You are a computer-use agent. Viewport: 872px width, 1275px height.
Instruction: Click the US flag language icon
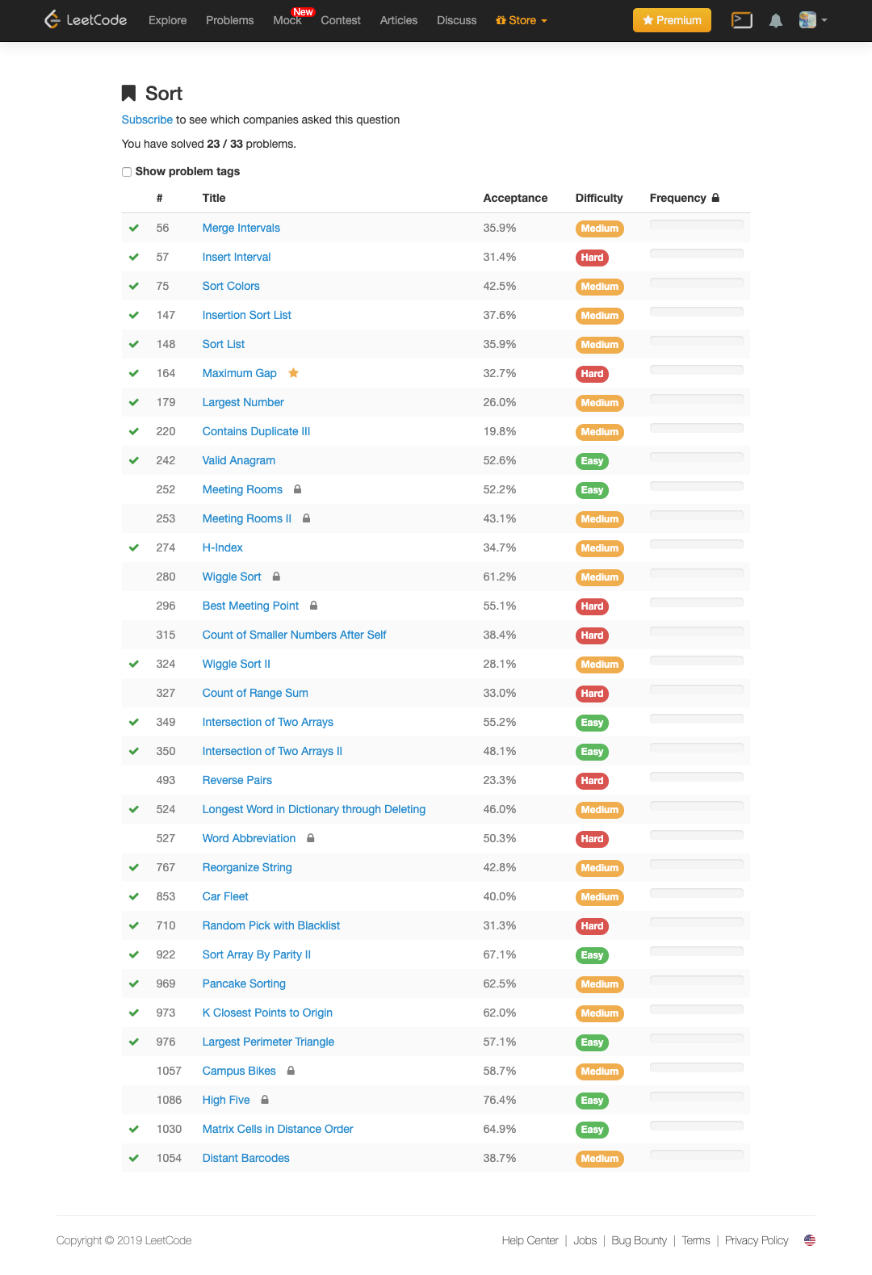pyautogui.click(x=810, y=1240)
